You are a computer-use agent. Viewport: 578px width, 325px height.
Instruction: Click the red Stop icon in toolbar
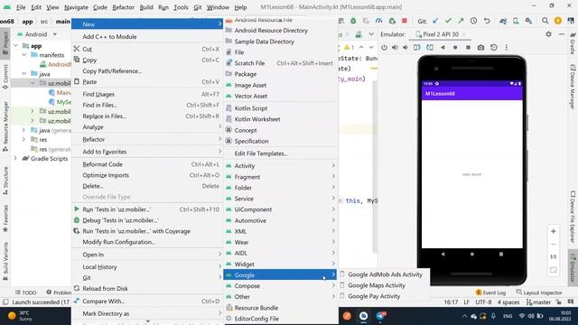[x=405, y=21]
